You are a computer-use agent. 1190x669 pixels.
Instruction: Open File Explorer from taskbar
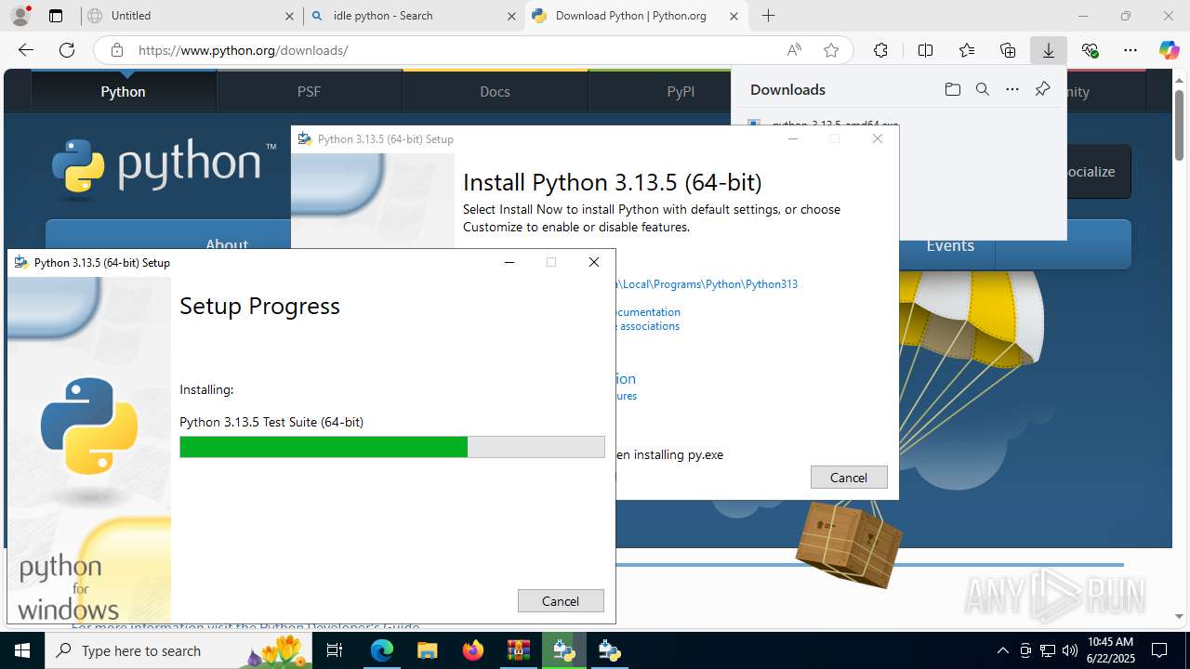427,650
